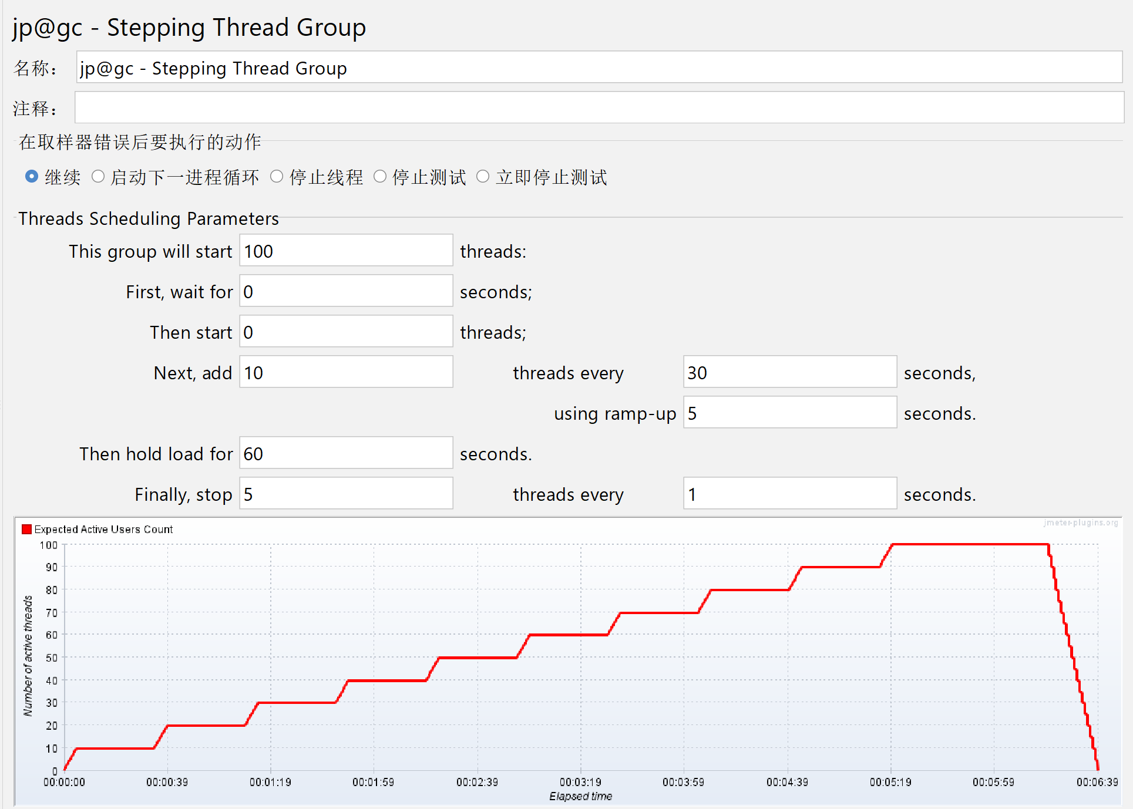Click the 'Then hold load for' field

345,454
